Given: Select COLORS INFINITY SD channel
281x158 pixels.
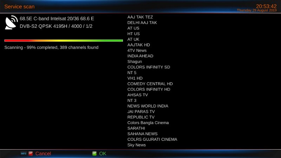Looking at the screenshot, I should [149, 67].
